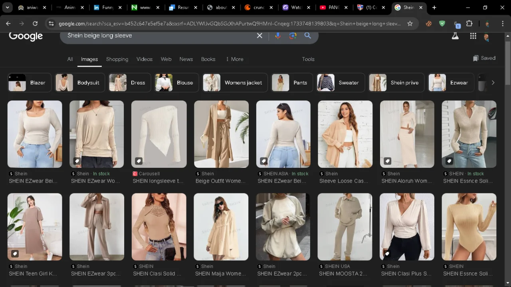Open the SHEIN Clasi Solid top image

(x=159, y=227)
